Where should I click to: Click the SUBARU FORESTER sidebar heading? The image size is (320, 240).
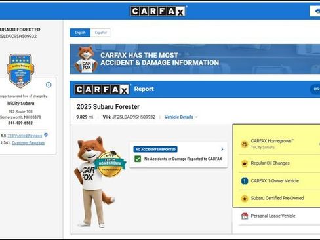[20, 30]
